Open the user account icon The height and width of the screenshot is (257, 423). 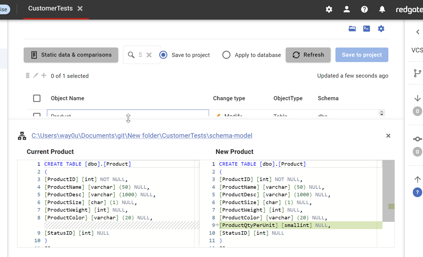click(x=347, y=9)
